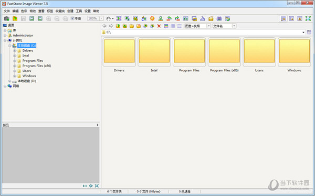Image resolution: width=315 pixels, height=196 pixels.
Task: Go to next image with green right-arrow icon
Action: pyautogui.click(x=40, y=19)
